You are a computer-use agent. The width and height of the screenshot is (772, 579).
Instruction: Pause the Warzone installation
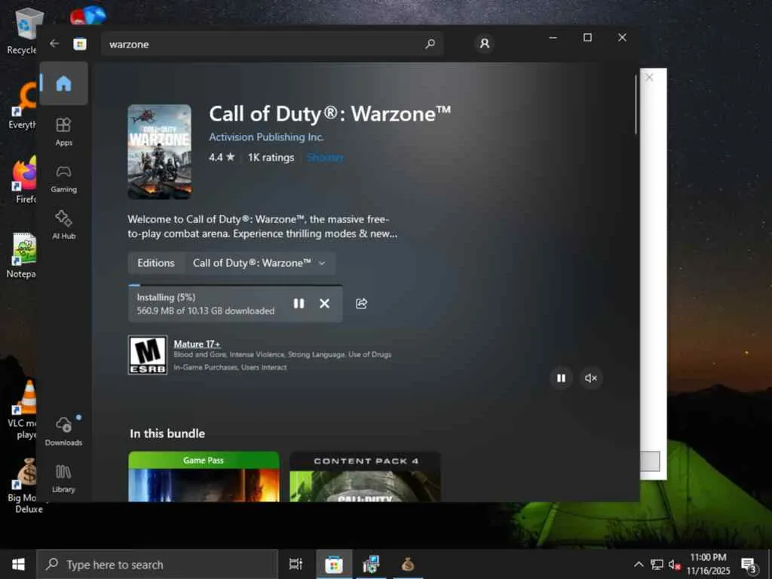[299, 303]
